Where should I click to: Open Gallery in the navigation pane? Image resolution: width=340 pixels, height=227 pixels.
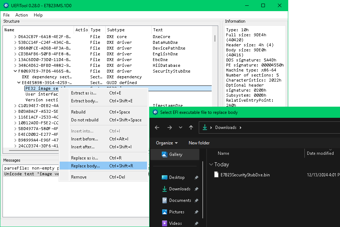coord(175,154)
